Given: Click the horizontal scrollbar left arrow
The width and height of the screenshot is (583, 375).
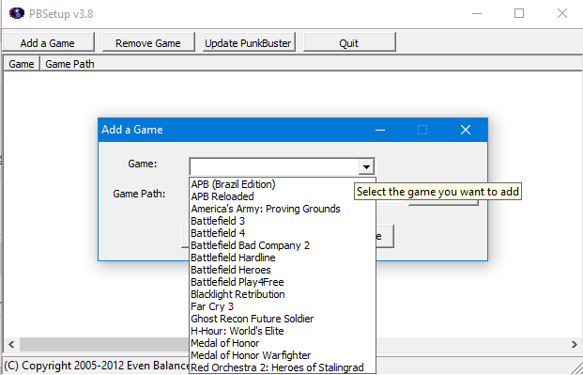Looking at the screenshot, I should coord(11,344).
